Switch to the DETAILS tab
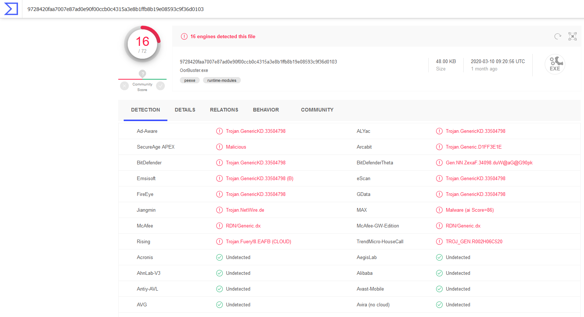This screenshot has height=317, width=584. click(185, 110)
